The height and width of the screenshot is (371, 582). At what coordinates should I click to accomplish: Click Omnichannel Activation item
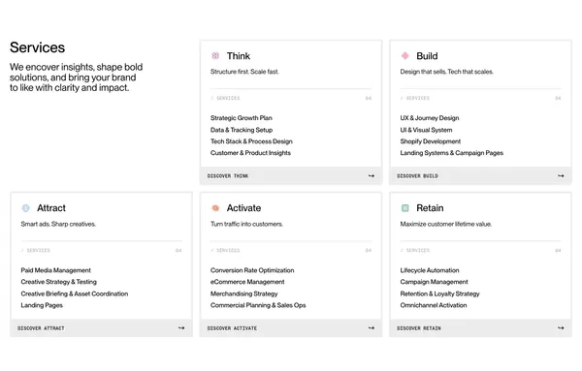[434, 305]
